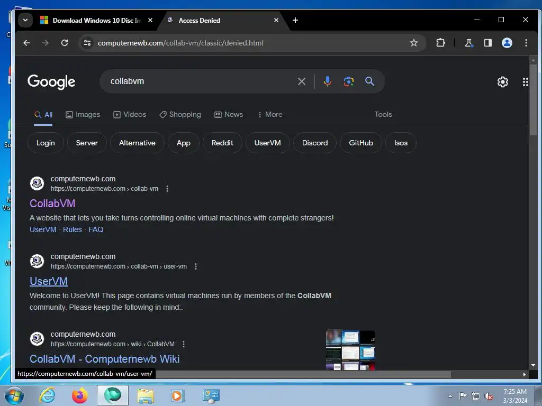Screen dimensions: 542x406
Task: Open Control Panel taskbar icon
Action: coord(211,395)
